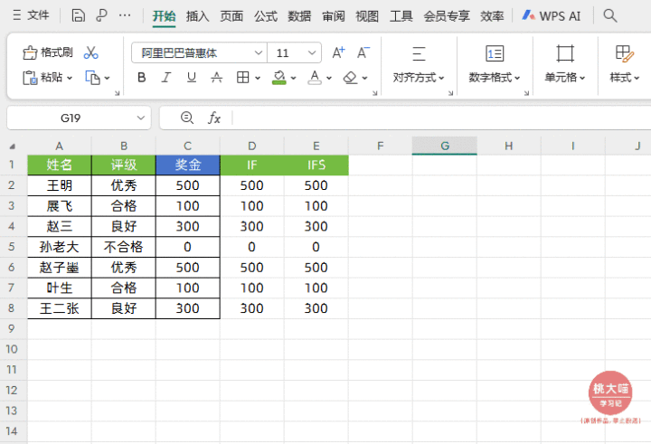Click the fill color bucket swatch
This screenshot has height=444, width=651.
tap(279, 78)
